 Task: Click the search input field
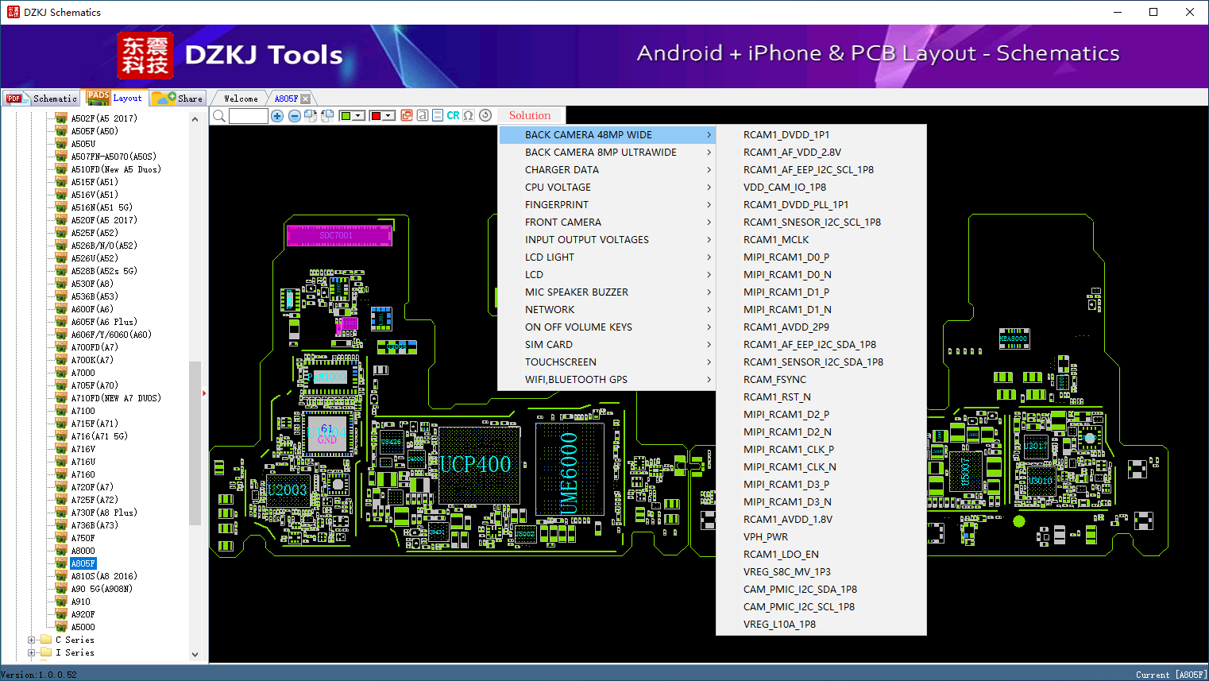tap(249, 116)
